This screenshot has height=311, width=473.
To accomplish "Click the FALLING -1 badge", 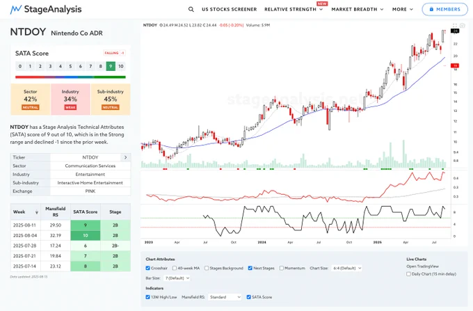I will (114, 53).
